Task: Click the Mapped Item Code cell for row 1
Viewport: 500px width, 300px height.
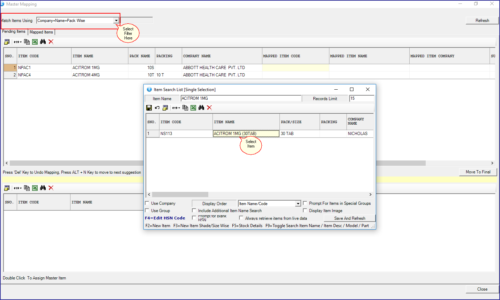Action: (x=296, y=68)
